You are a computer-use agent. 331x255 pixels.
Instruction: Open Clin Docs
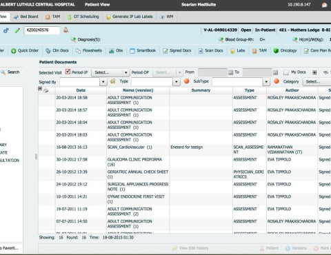[x=57, y=51]
